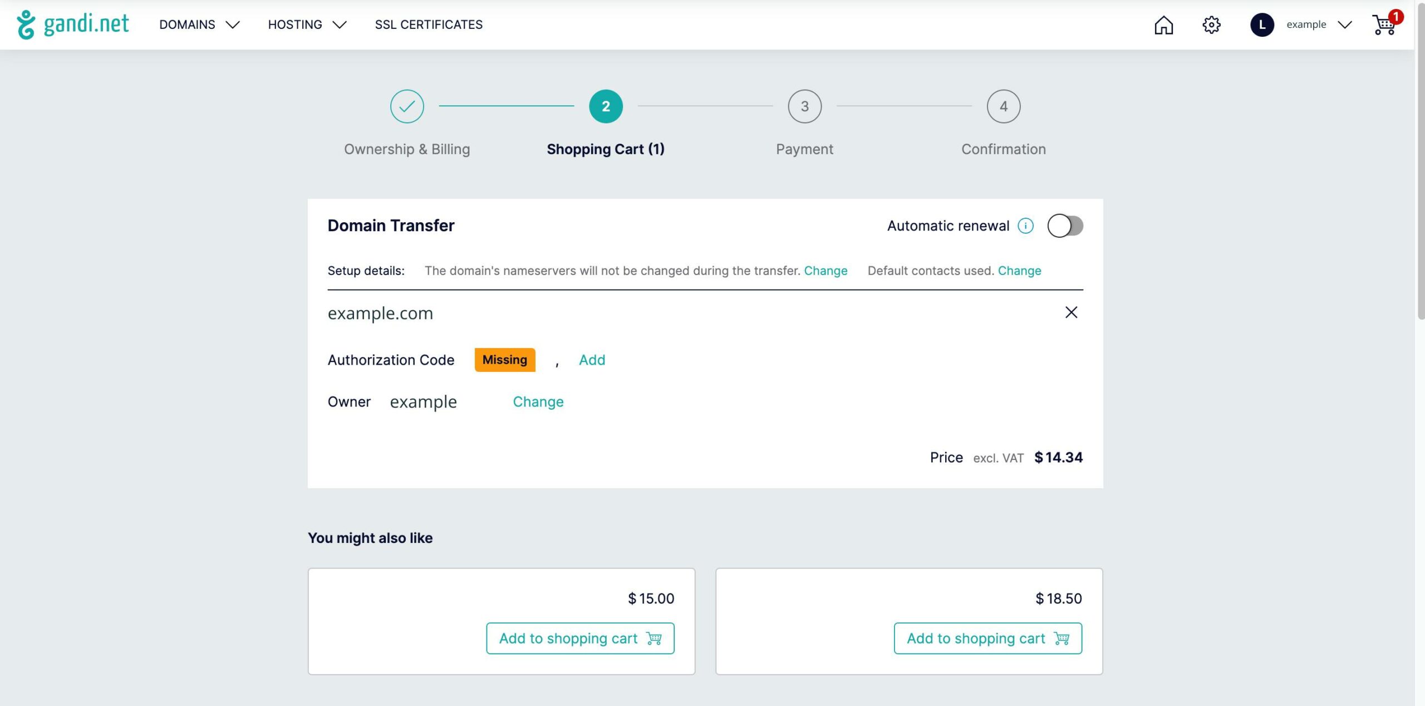Open the example account dropdown chevron
This screenshot has height=706, width=1425.
1345,24
